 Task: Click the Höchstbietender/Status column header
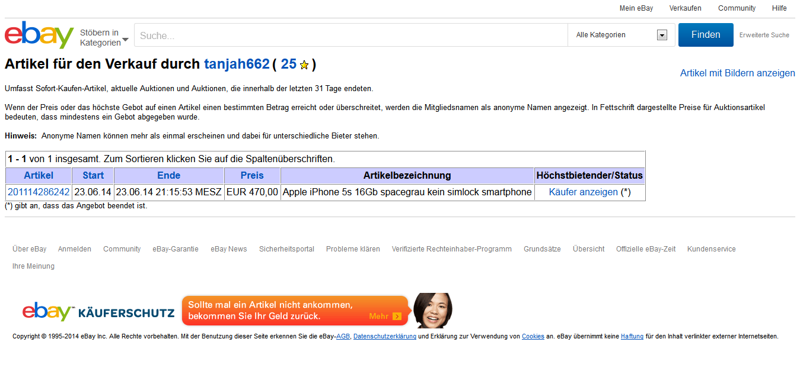point(589,175)
